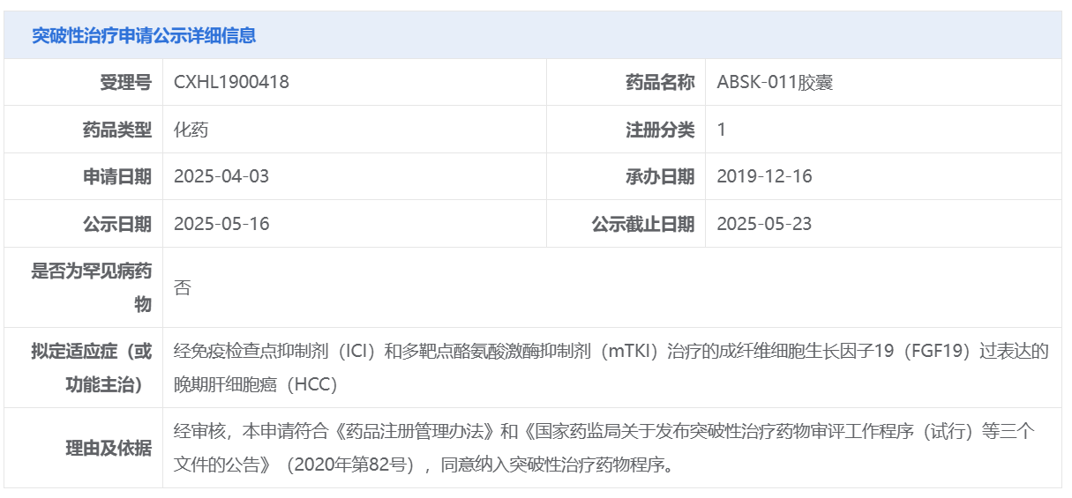The height and width of the screenshot is (498, 1072).
Task: Click the 公示截止日期 value 2025-05-23
Action: coord(764,224)
